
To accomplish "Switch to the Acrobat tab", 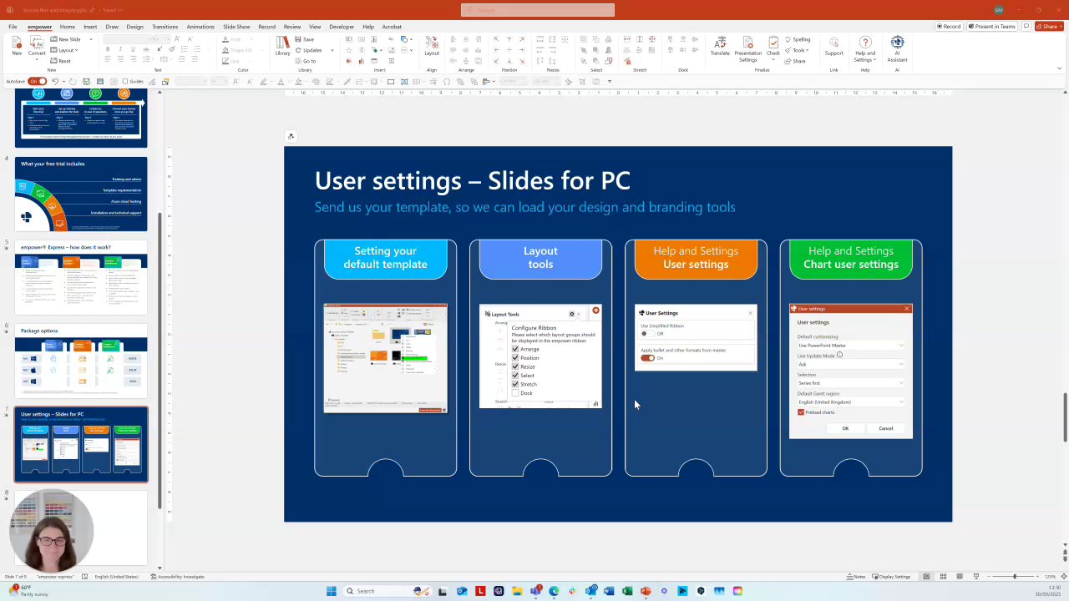I will (392, 27).
